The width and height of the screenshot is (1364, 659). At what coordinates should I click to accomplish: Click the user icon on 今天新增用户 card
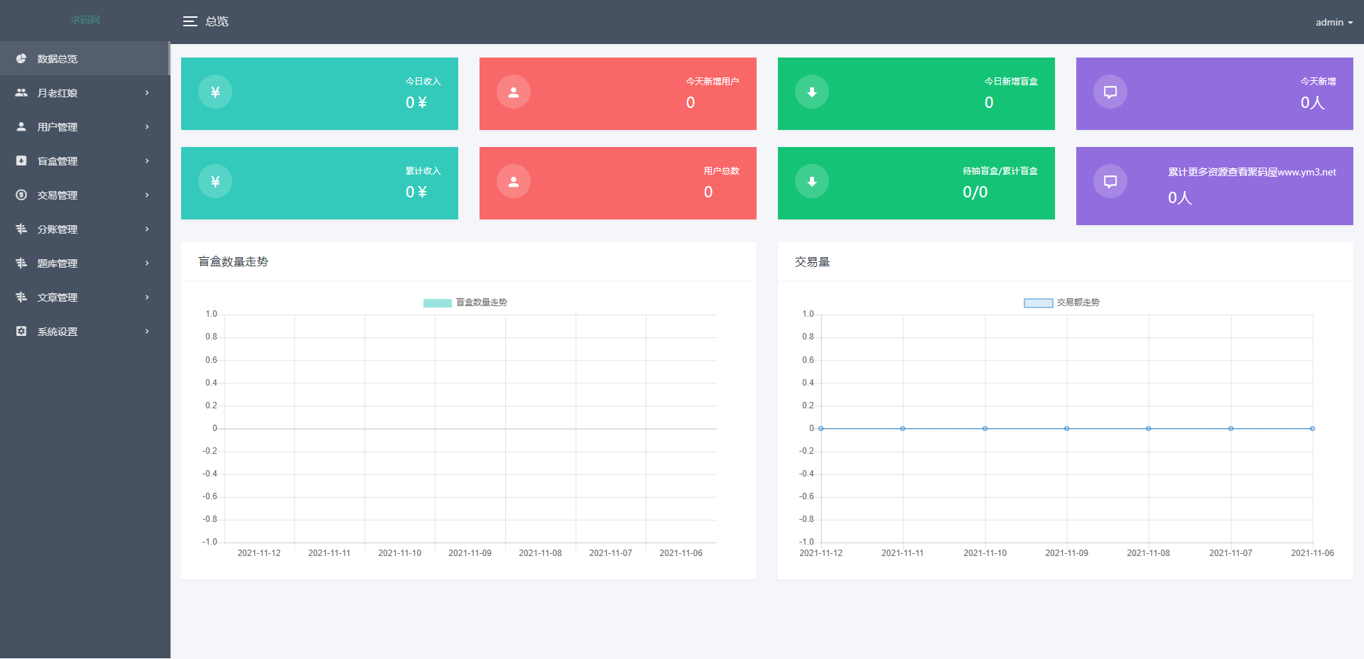[514, 92]
